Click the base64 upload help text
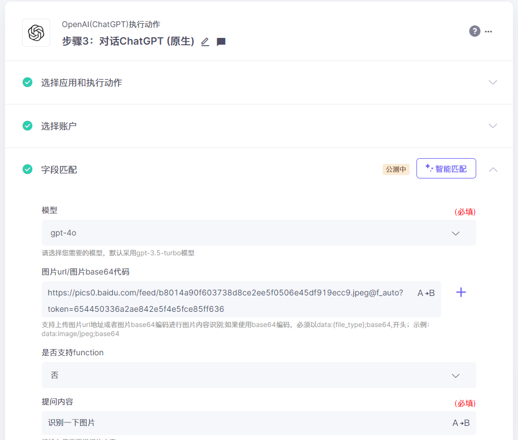518x440 pixels. point(235,329)
